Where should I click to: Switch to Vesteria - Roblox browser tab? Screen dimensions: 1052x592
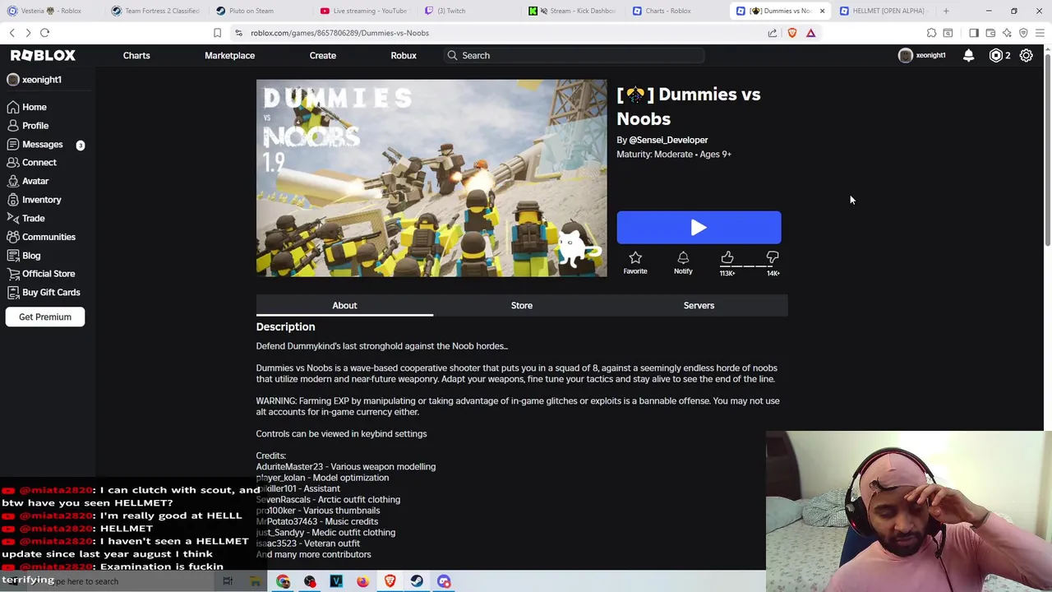[51, 11]
